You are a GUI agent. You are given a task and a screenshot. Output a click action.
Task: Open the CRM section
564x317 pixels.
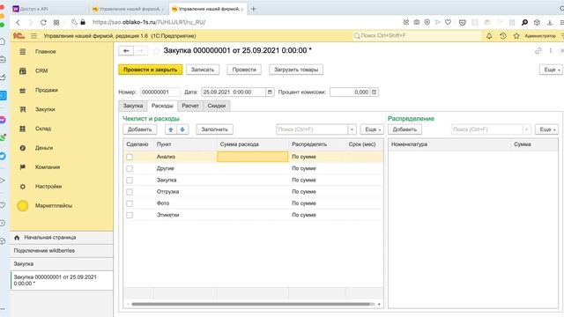point(41,70)
